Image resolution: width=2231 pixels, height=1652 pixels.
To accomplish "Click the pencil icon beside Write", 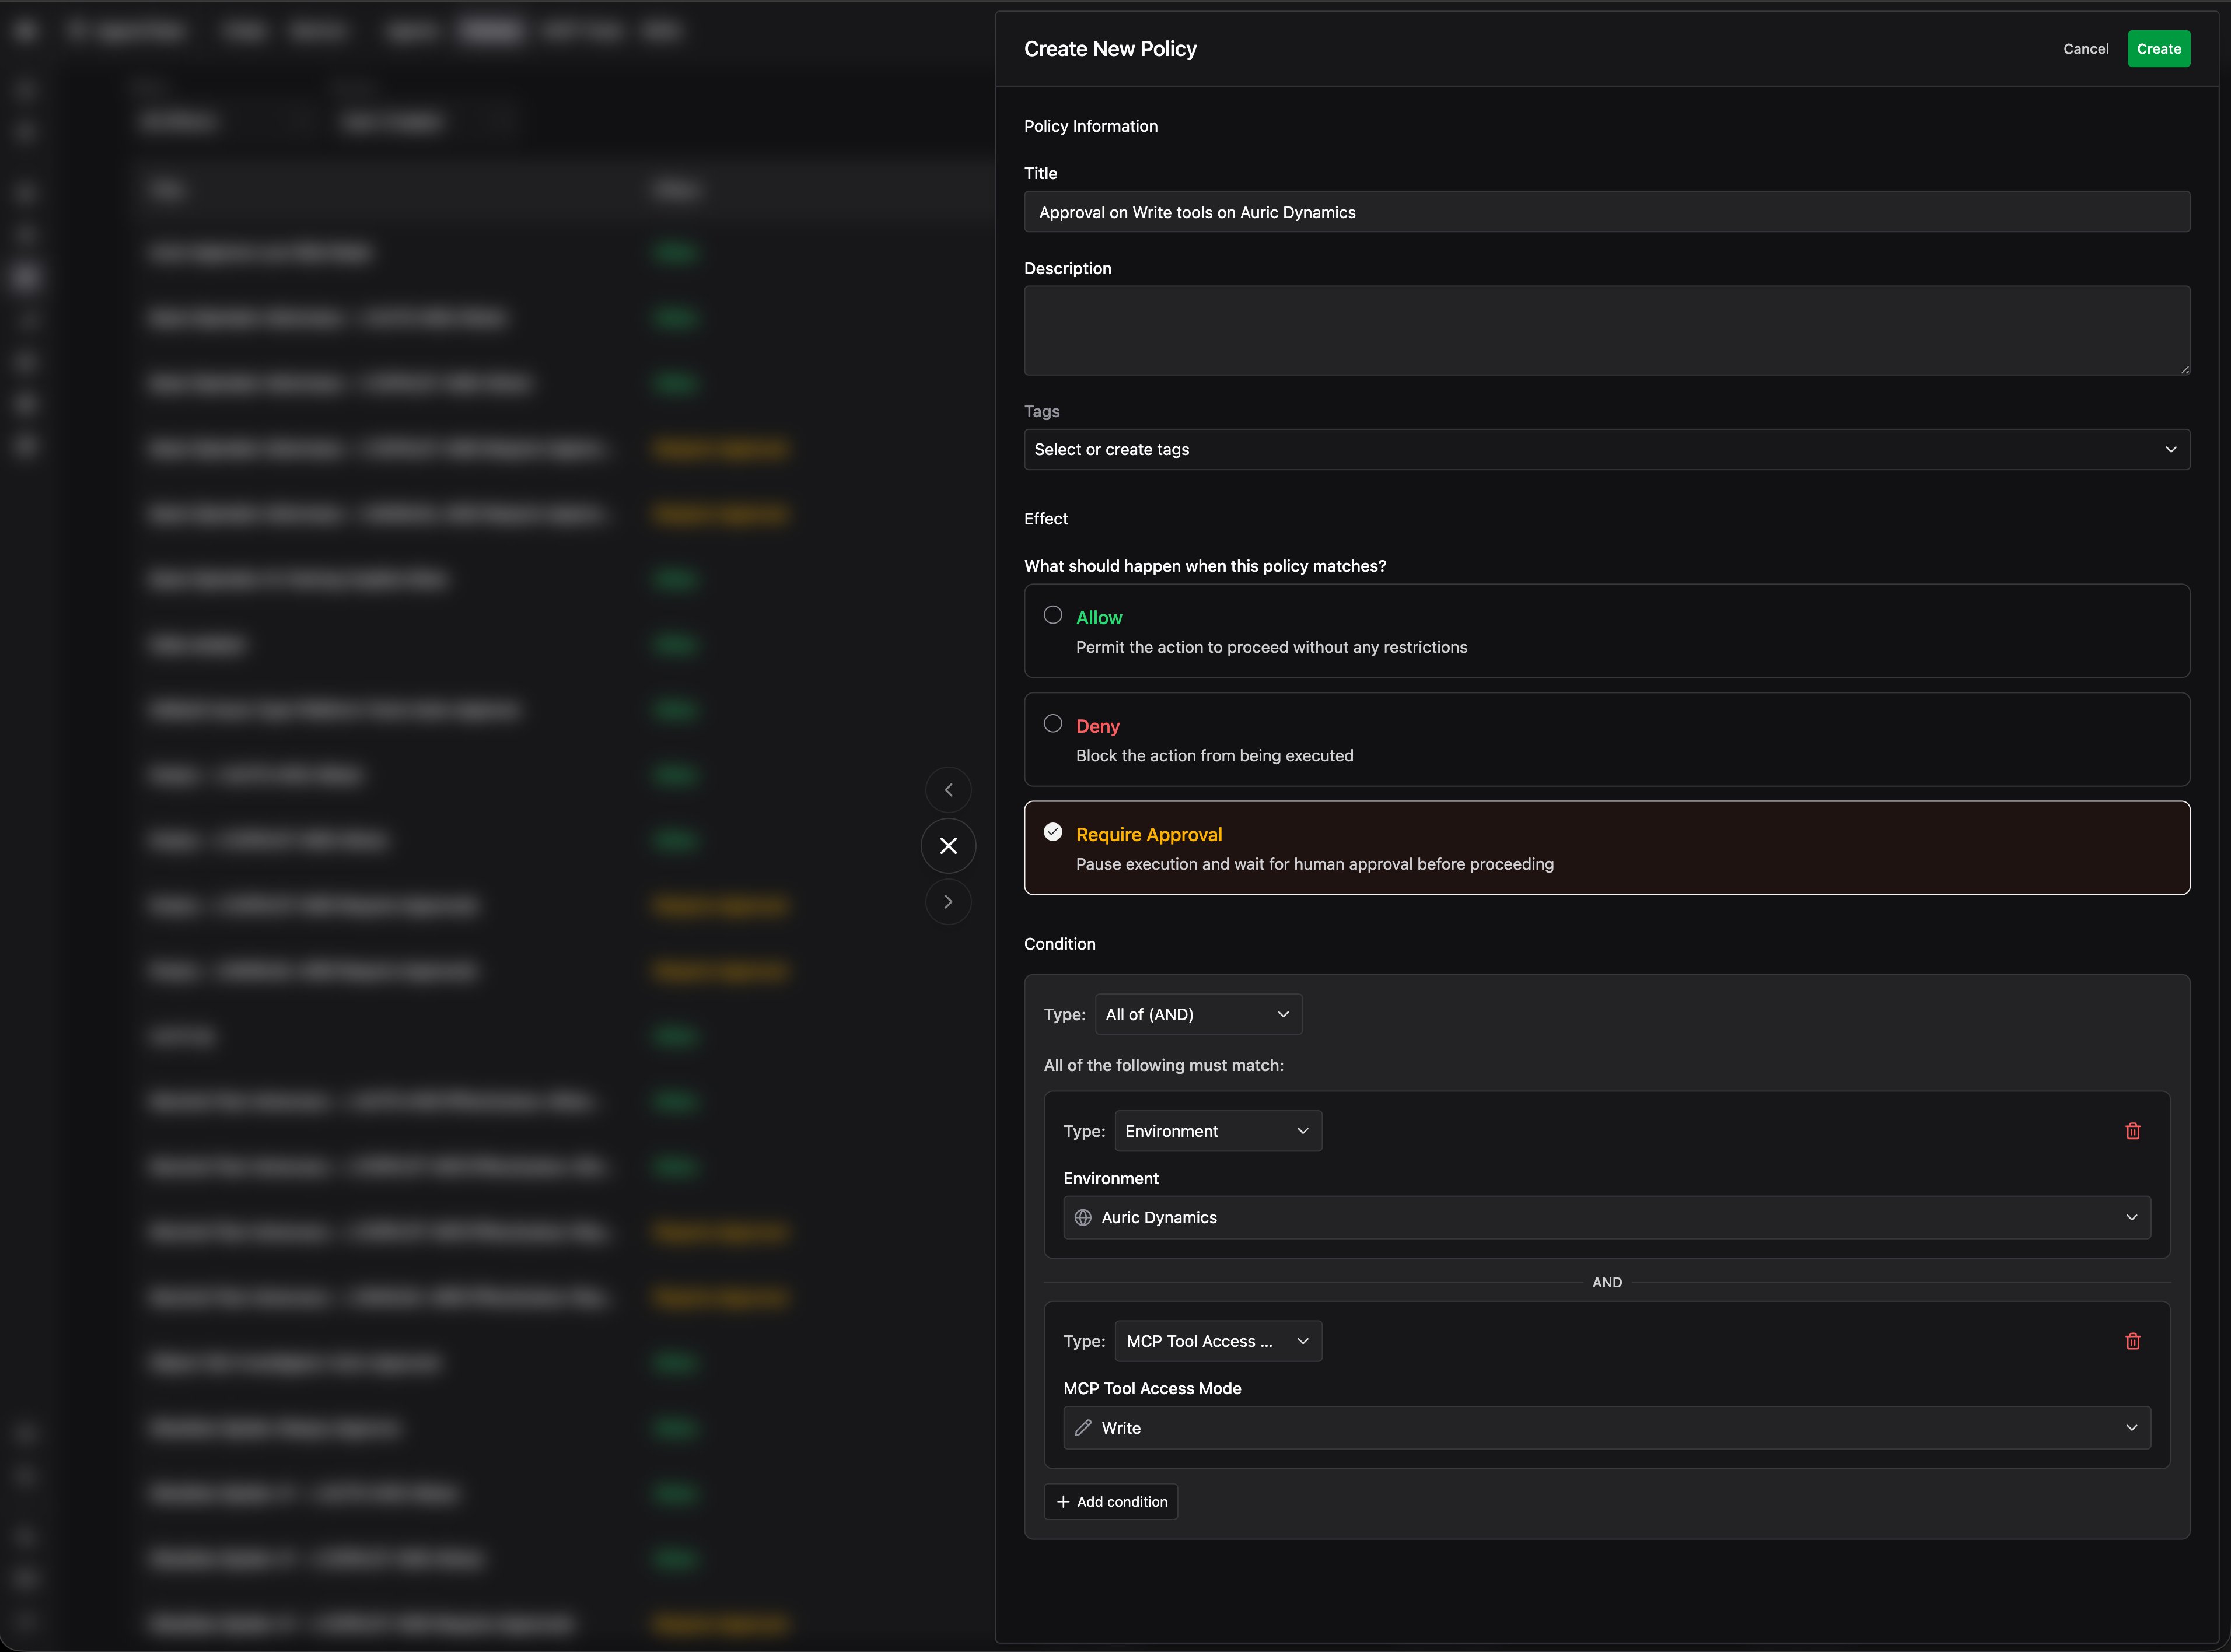I will 1083,1428.
